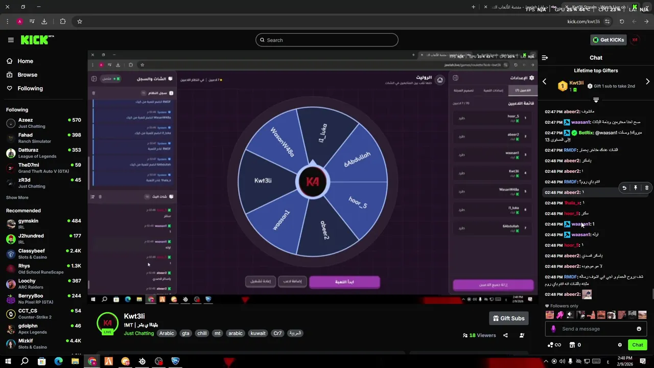Click the green Chat send button

(x=637, y=345)
